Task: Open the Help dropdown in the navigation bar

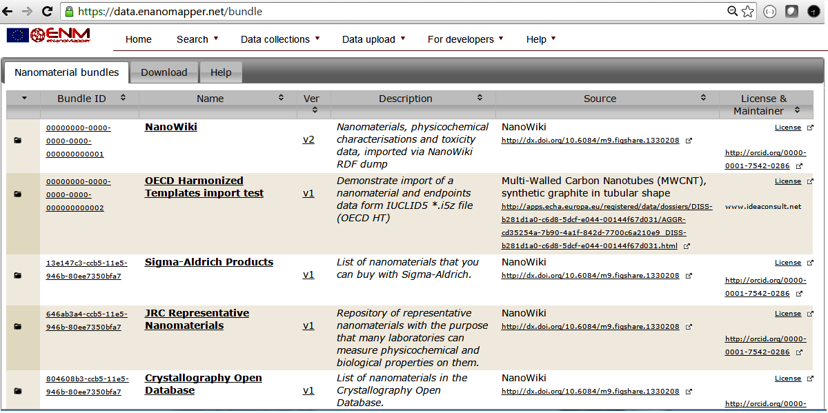Action: pyautogui.click(x=541, y=39)
